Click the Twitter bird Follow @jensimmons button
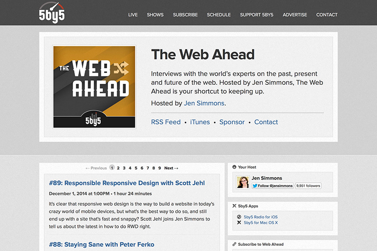Screen dimensions: 377x251 click(273, 186)
